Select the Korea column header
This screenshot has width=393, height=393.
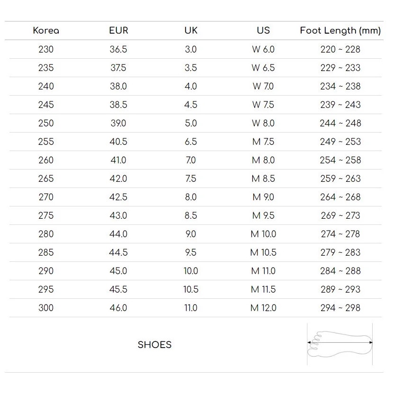click(46, 31)
